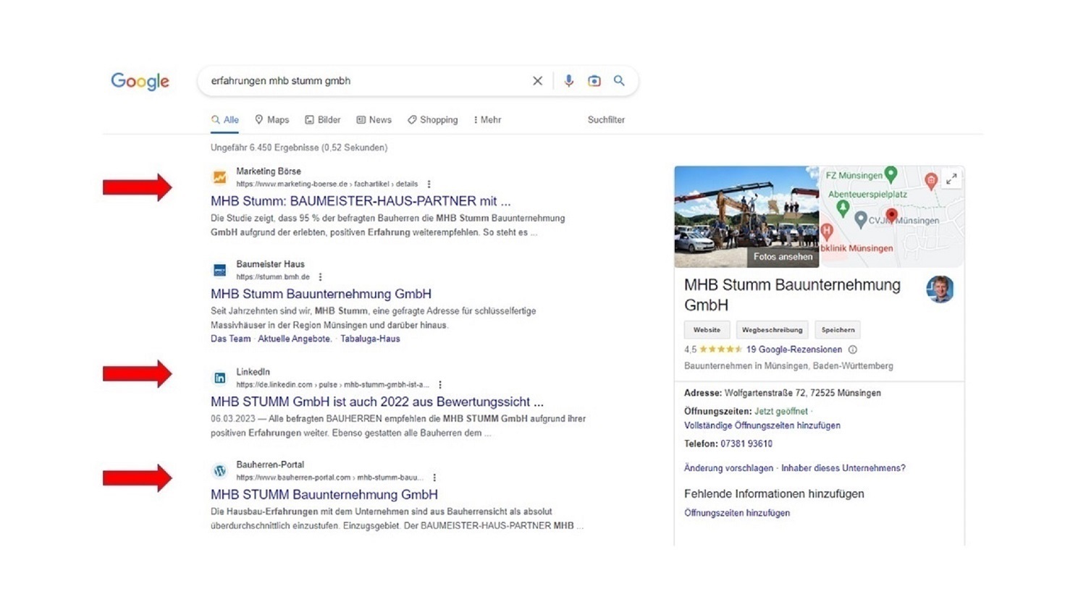Open the News tab
The height and width of the screenshot is (610, 1086).
click(x=374, y=120)
